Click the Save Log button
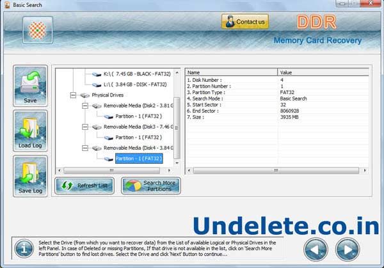This screenshot has width=384, height=268. (30, 176)
